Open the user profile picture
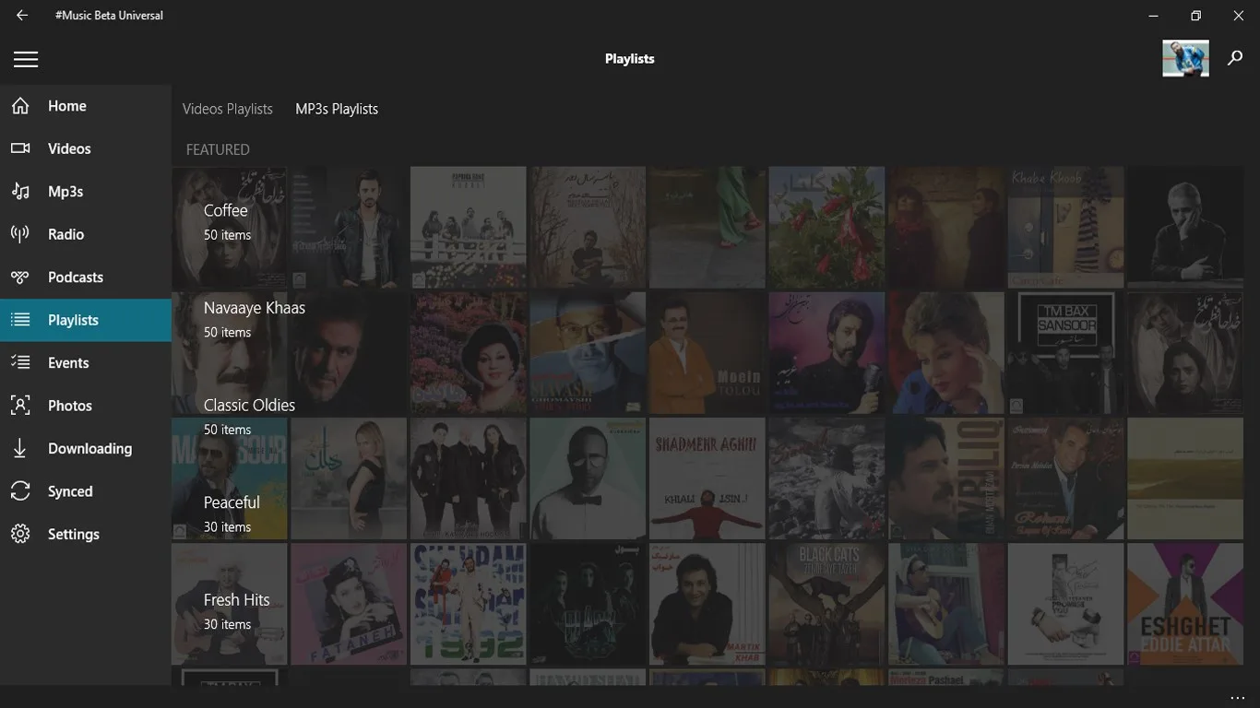The width and height of the screenshot is (1260, 708). (x=1185, y=58)
